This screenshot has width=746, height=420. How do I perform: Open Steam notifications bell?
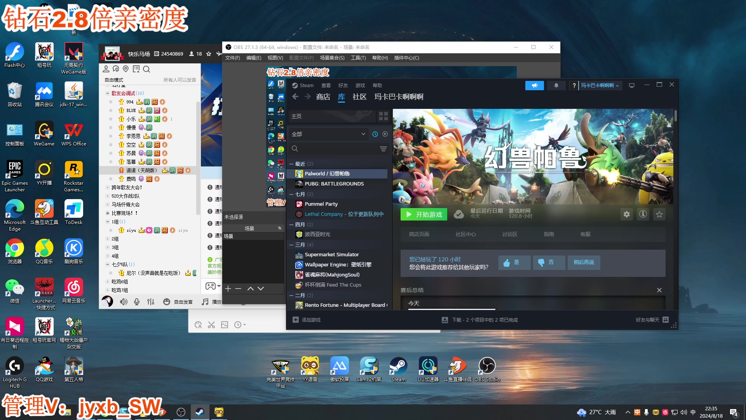556,86
